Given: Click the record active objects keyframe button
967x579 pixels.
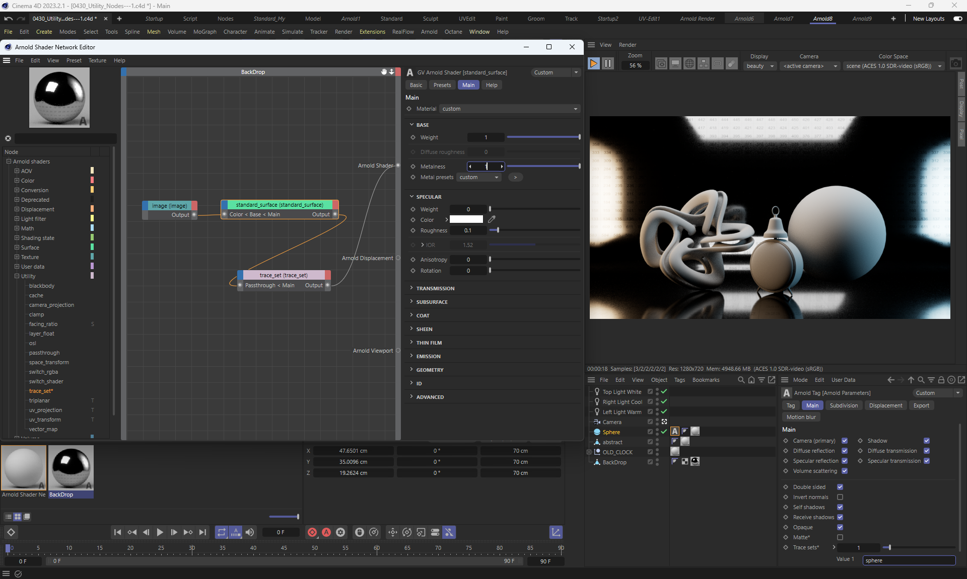Looking at the screenshot, I should pos(312,532).
